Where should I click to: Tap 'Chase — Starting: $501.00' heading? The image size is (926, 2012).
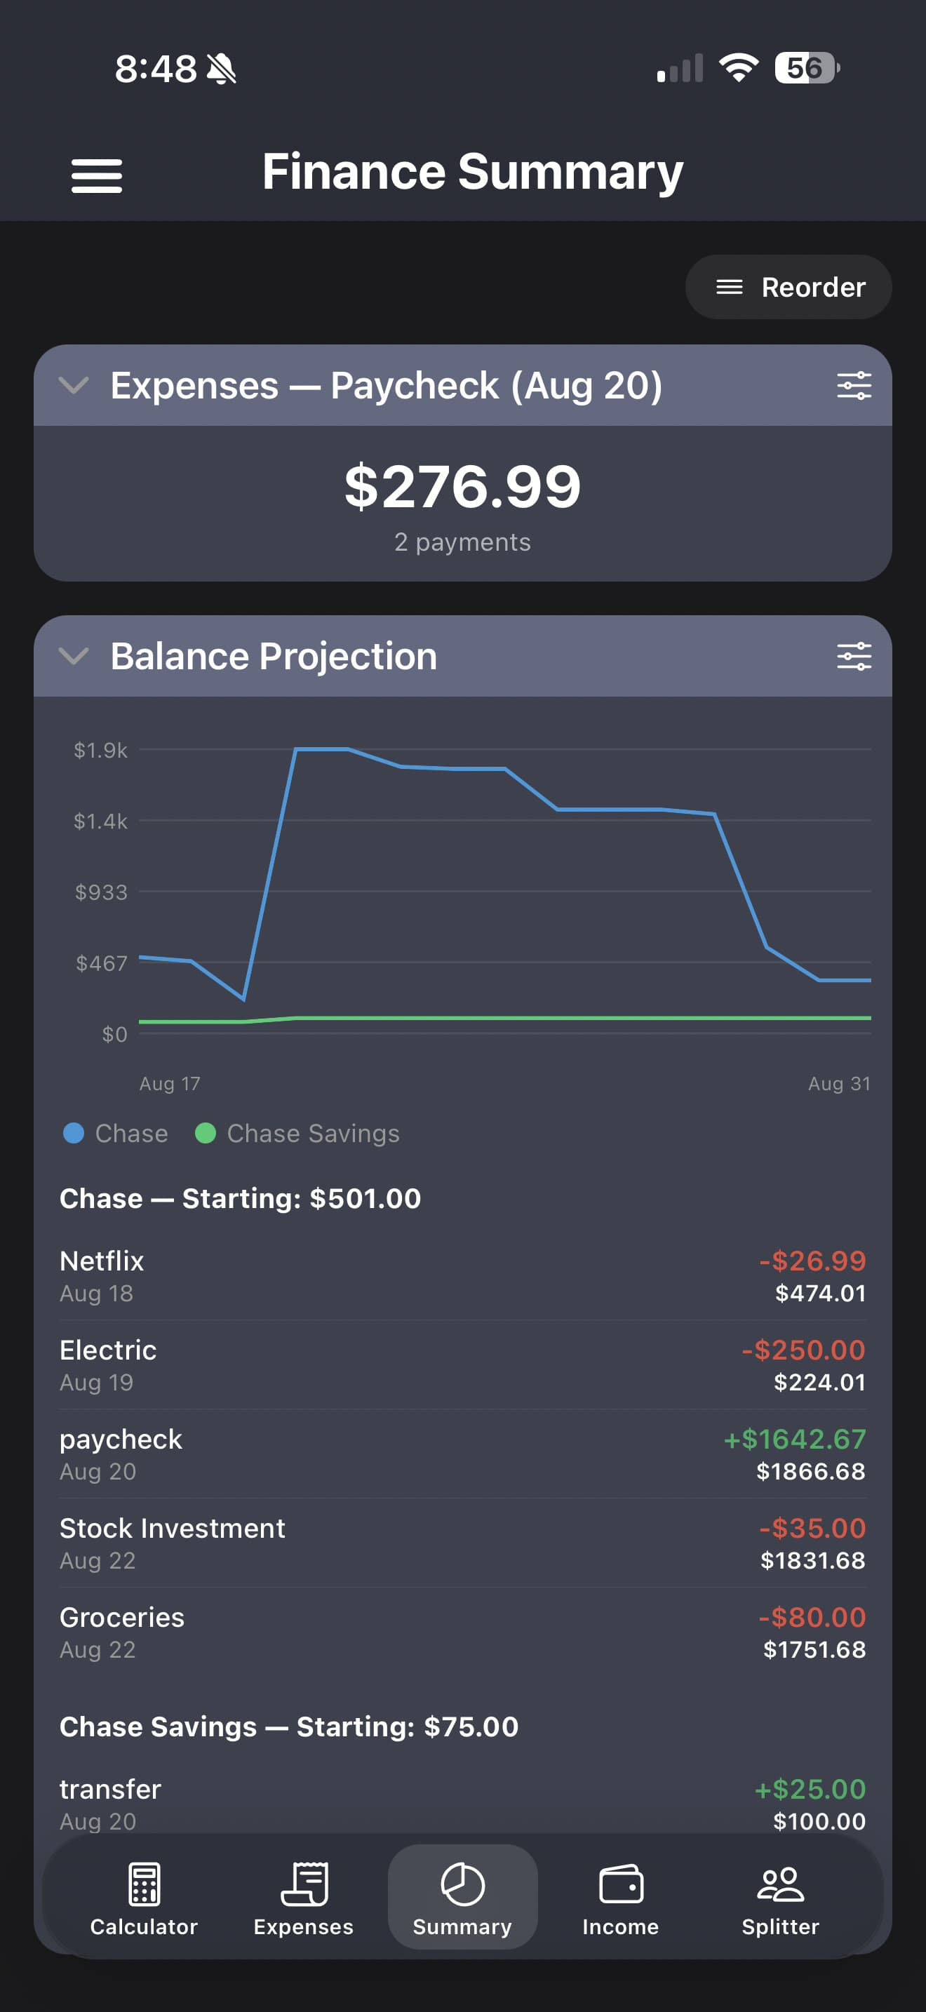[241, 1198]
